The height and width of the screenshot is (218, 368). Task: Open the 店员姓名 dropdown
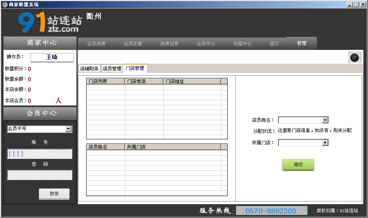coord(325,120)
